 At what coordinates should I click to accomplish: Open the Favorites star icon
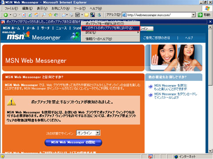pos(50,15)
